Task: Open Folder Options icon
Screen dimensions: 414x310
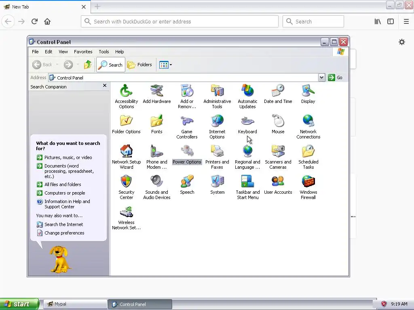Action: (x=126, y=124)
